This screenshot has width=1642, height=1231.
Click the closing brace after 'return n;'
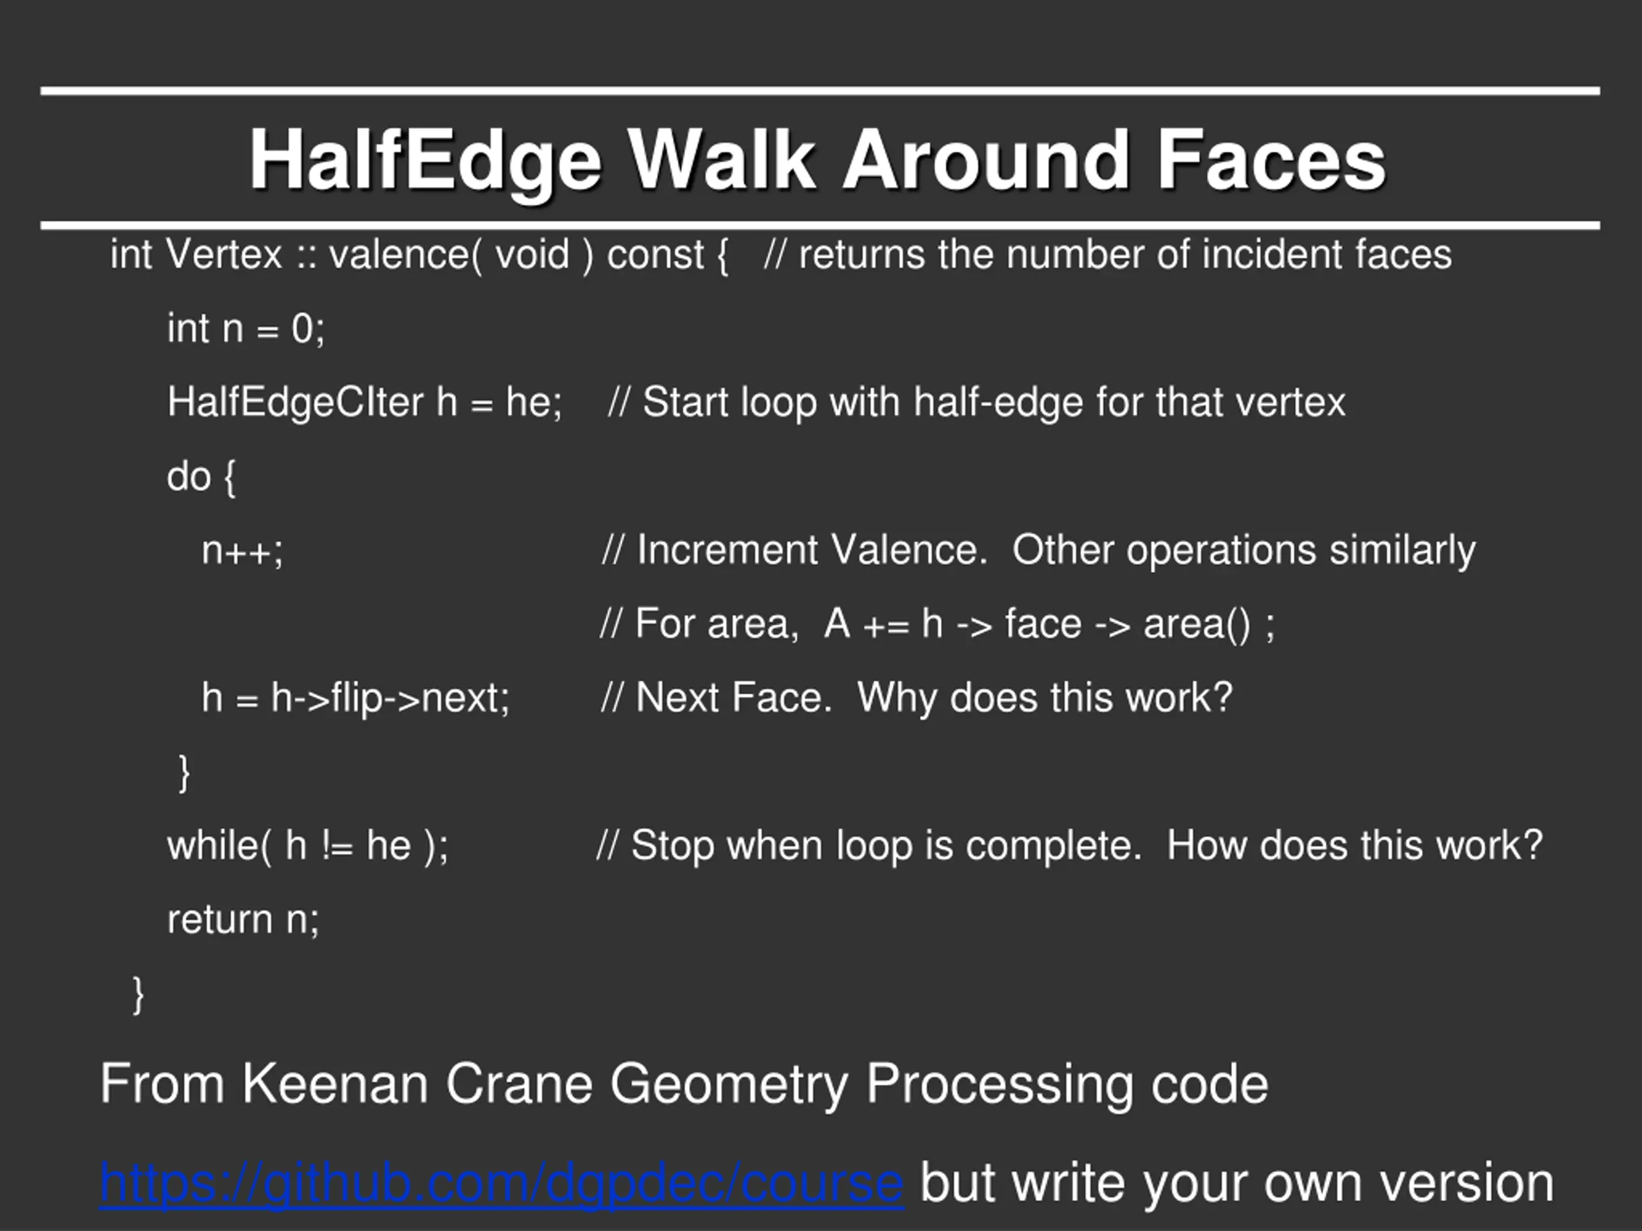click(x=138, y=994)
